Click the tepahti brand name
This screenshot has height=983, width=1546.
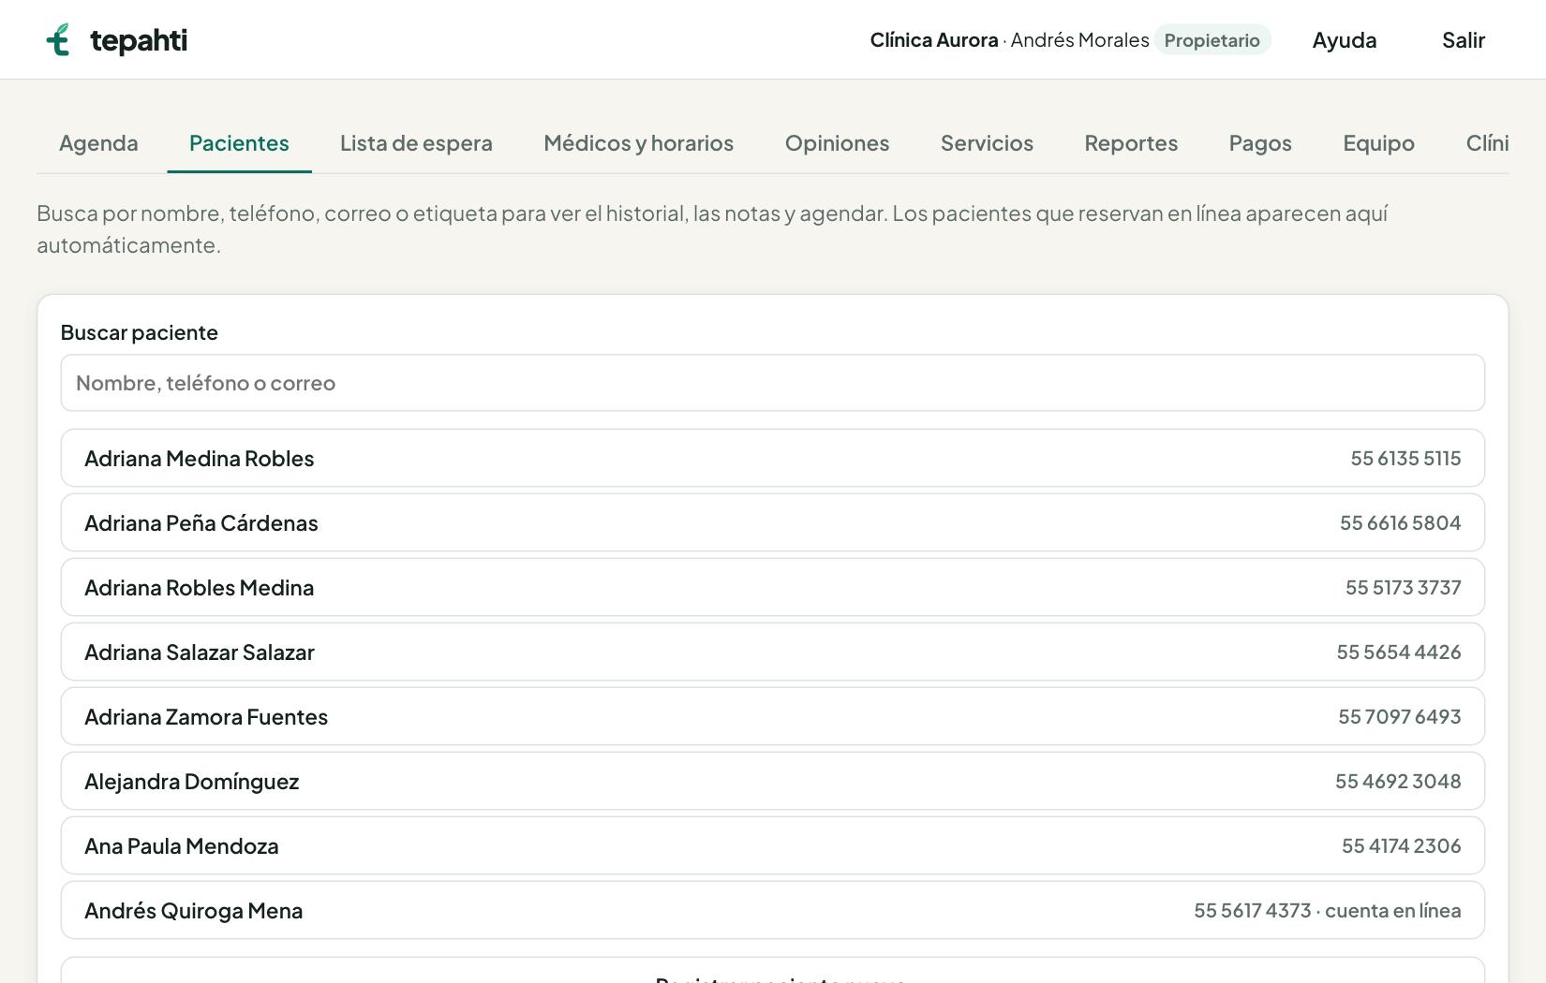(139, 40)
